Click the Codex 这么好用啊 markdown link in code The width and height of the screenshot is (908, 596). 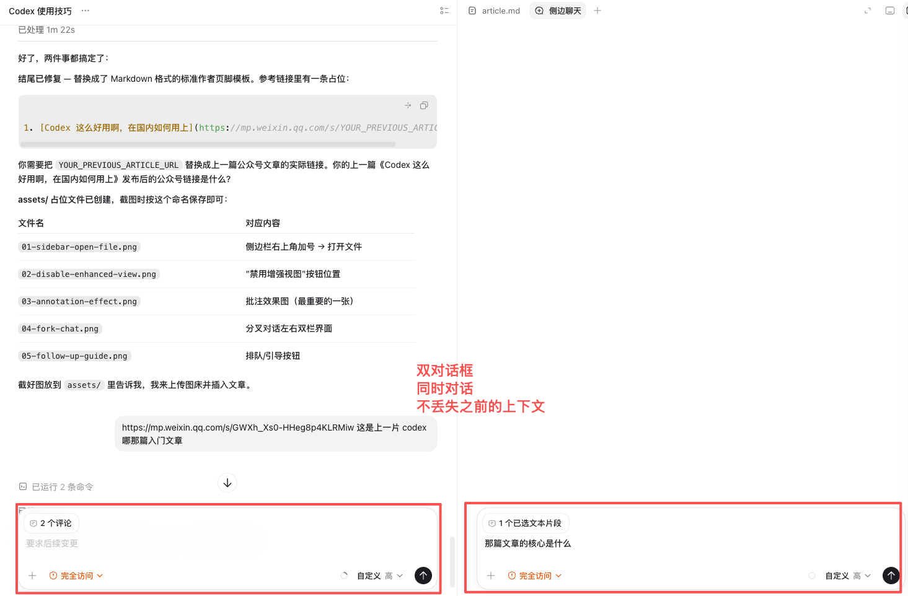(x=117, y=128)
